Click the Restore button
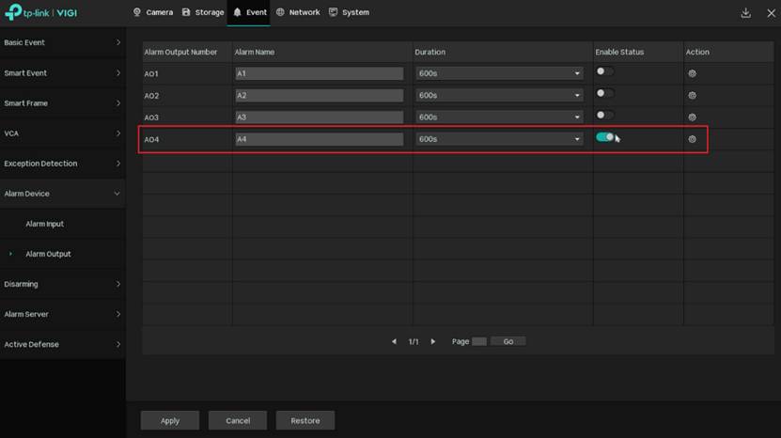This screenshot has width=781, height=438. (x=305, y=420)
